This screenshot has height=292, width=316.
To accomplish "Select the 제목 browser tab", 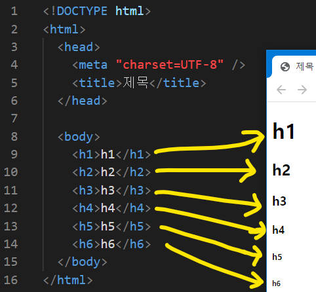I will (x=294, y=67).
